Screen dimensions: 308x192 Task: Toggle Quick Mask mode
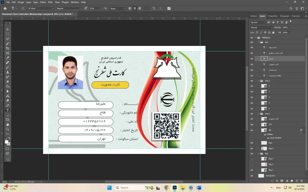pos(8,149)
